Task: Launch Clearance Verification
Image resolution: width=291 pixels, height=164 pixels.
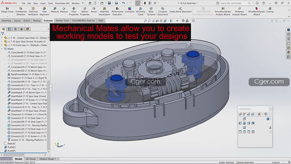Action: (33, 11)
